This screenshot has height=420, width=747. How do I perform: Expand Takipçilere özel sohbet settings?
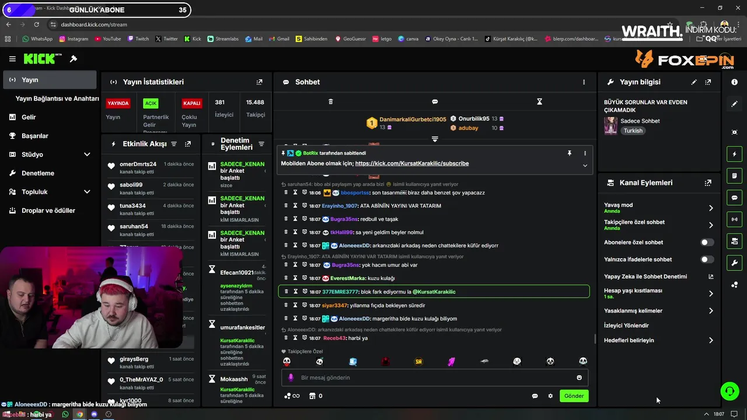(711, 225)
